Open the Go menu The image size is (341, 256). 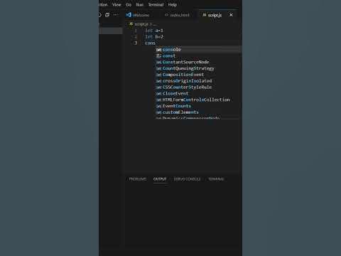pyautogui.click(x=129, y=4)
